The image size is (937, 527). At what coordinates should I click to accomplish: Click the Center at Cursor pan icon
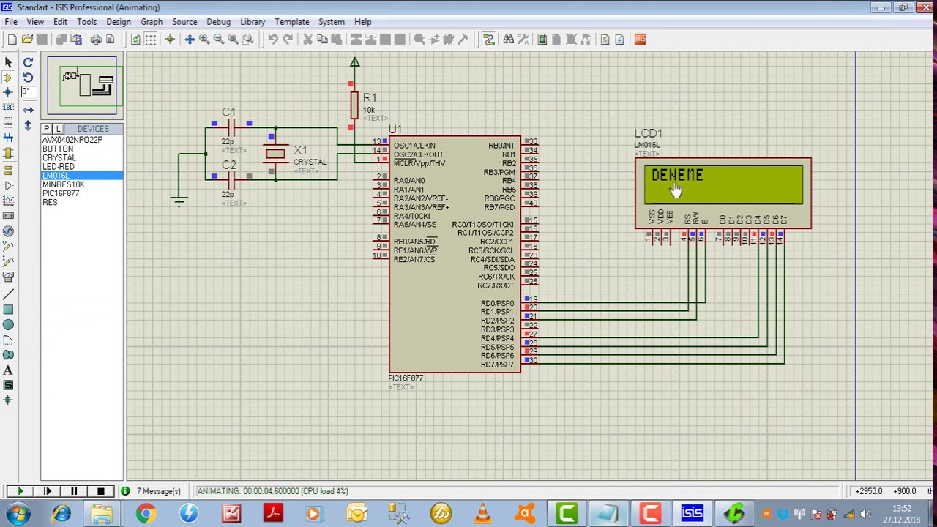pos(190,40)
